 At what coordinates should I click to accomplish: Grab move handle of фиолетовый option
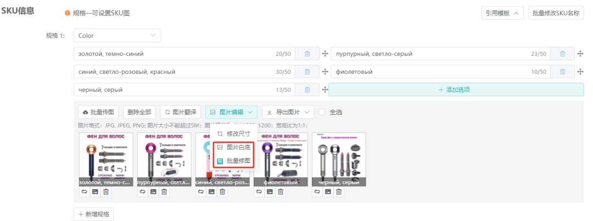(x=580, y=72)
